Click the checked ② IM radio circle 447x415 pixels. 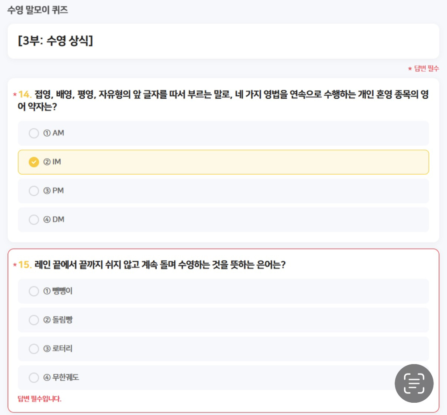pyautogui.click(x=34, y=162)
